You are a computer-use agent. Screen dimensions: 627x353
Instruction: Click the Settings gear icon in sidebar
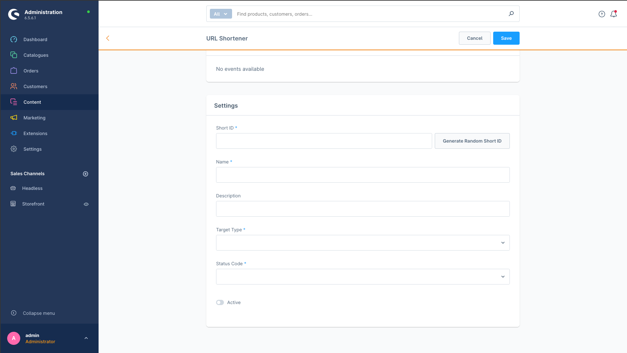(x=13, y=148)
